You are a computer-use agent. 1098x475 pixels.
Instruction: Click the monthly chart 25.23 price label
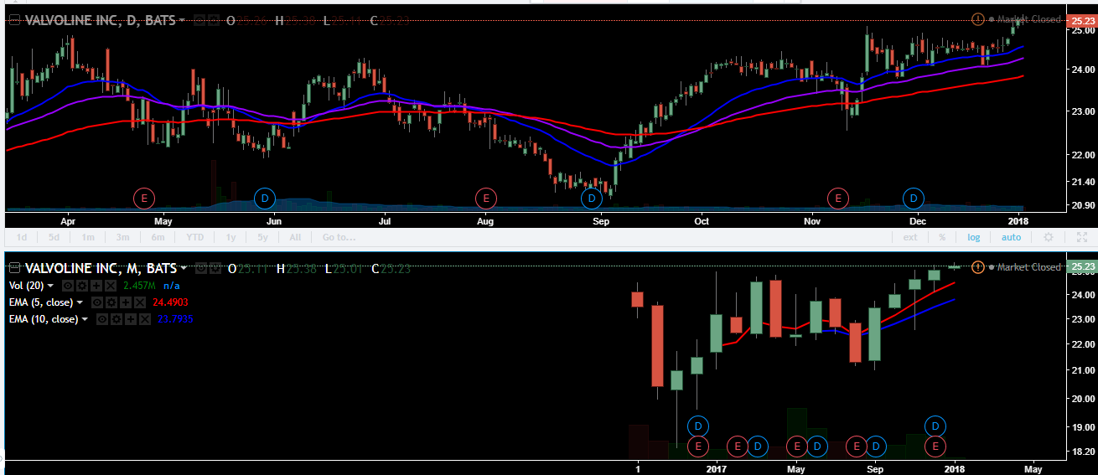point(1080,266)
